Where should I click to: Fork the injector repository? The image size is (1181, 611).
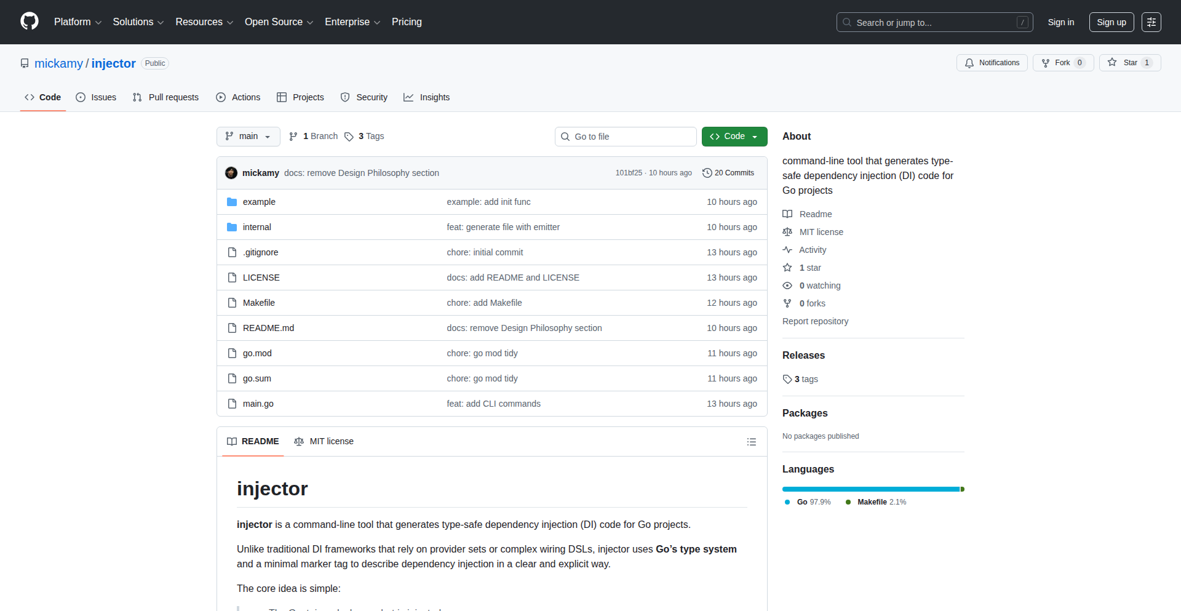1063,63
